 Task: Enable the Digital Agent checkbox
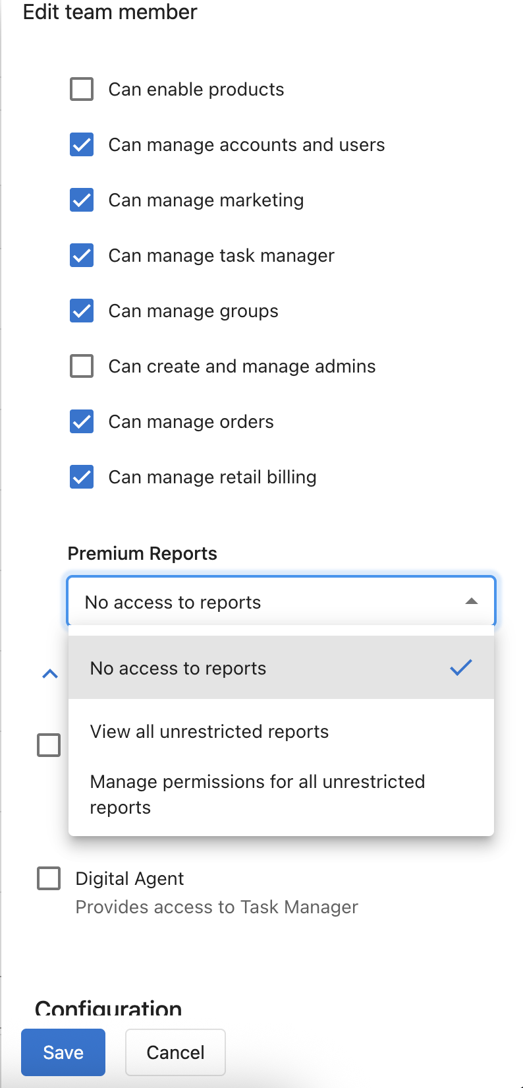point(49,878)
